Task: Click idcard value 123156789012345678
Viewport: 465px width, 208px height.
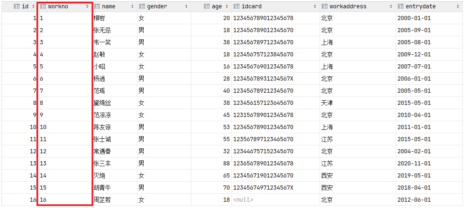Action: (x=263, y=115)
